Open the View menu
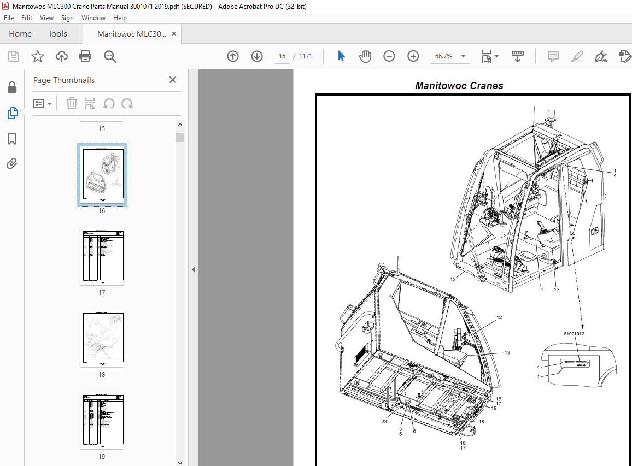The height and width of the screenshot is (466, 632). click(46, 18)
